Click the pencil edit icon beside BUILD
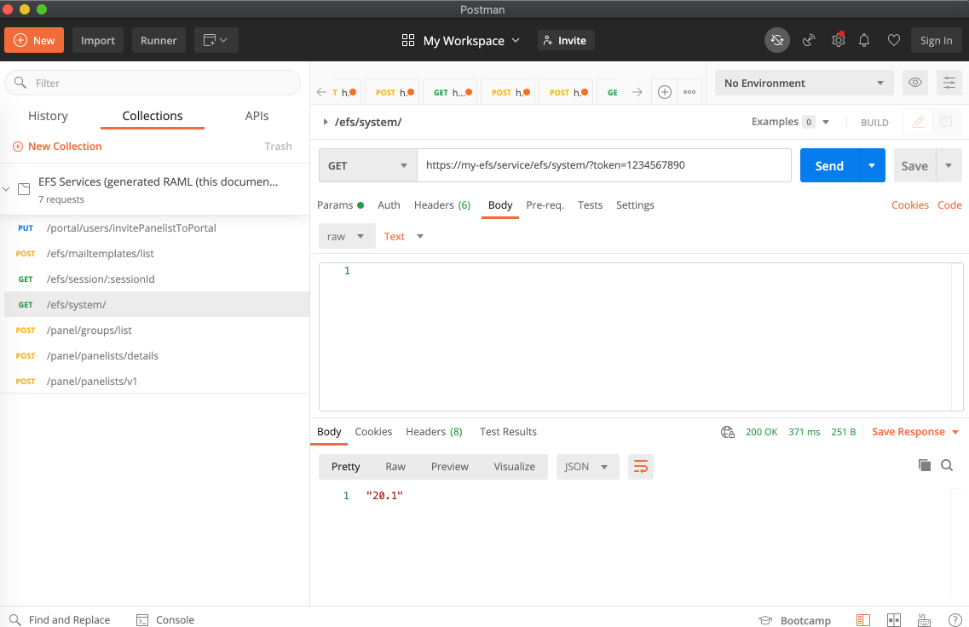Screen dimensions: 969x627 (x=918, y=122)
